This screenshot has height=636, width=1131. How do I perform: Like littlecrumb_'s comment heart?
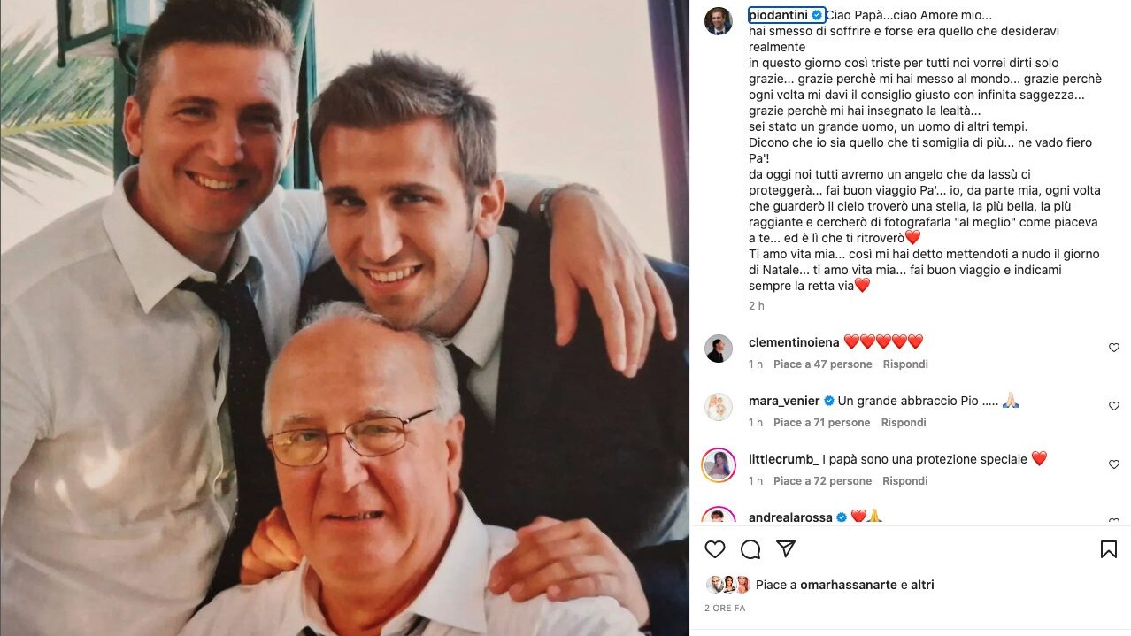[x=1114, y=464]
